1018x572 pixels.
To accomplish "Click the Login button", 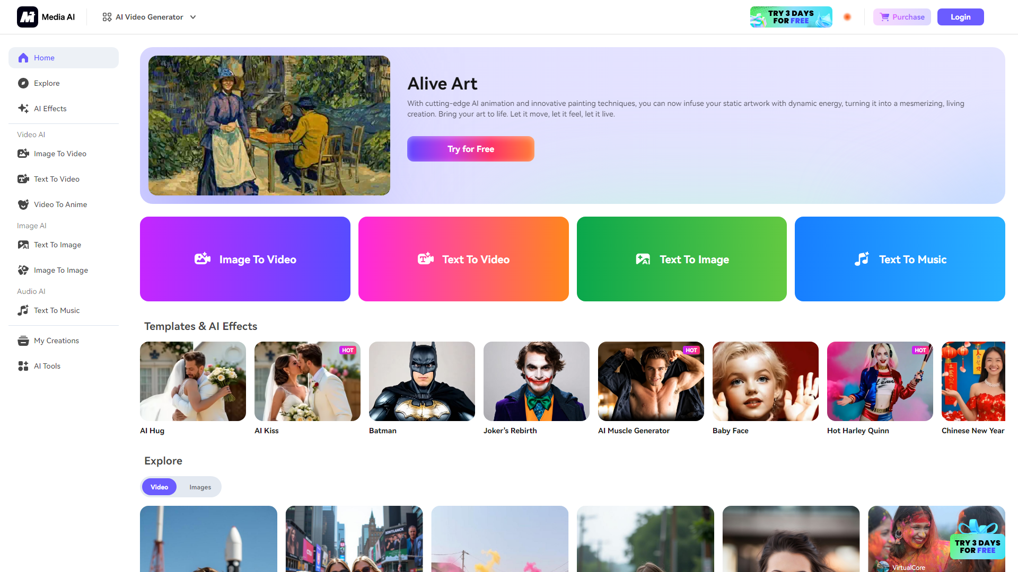I will click(x=960, y=17).
